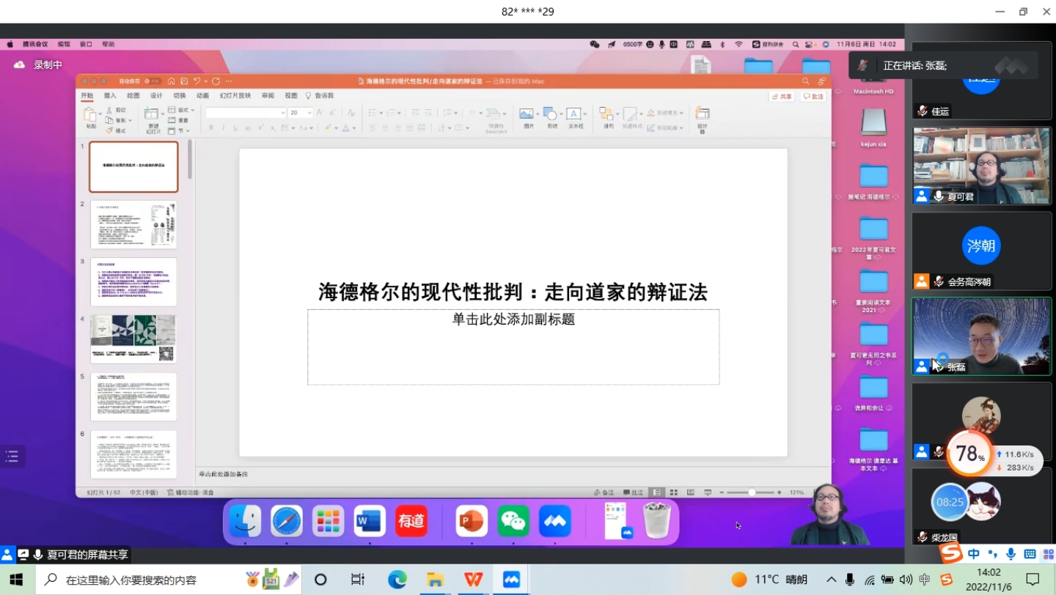Expand the Layout (版式) dropdown
This screenshot has width=1056, height=595.
tap(193, 110)
